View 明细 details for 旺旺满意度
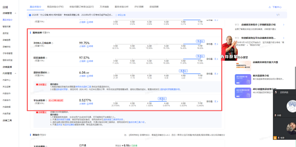This screenshot has height=147, width=296. [x=90, y=61]
